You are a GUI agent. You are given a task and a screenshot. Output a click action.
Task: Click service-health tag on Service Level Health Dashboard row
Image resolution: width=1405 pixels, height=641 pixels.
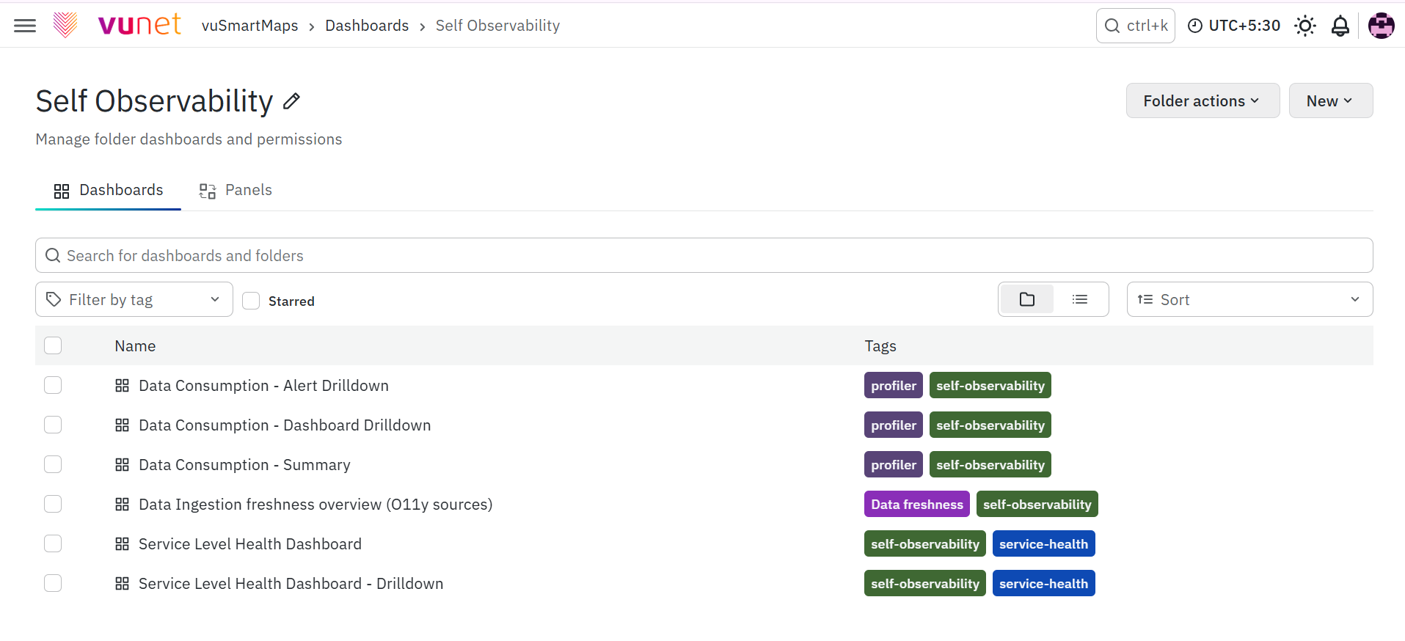coord(1043,543)
